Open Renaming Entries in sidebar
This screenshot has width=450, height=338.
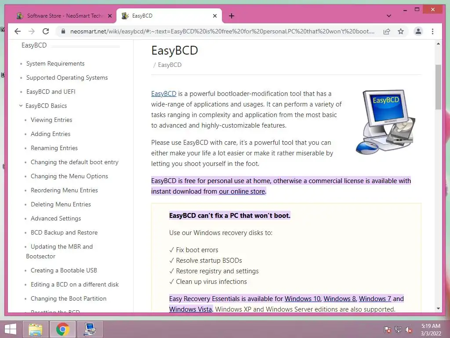point(54,148)
